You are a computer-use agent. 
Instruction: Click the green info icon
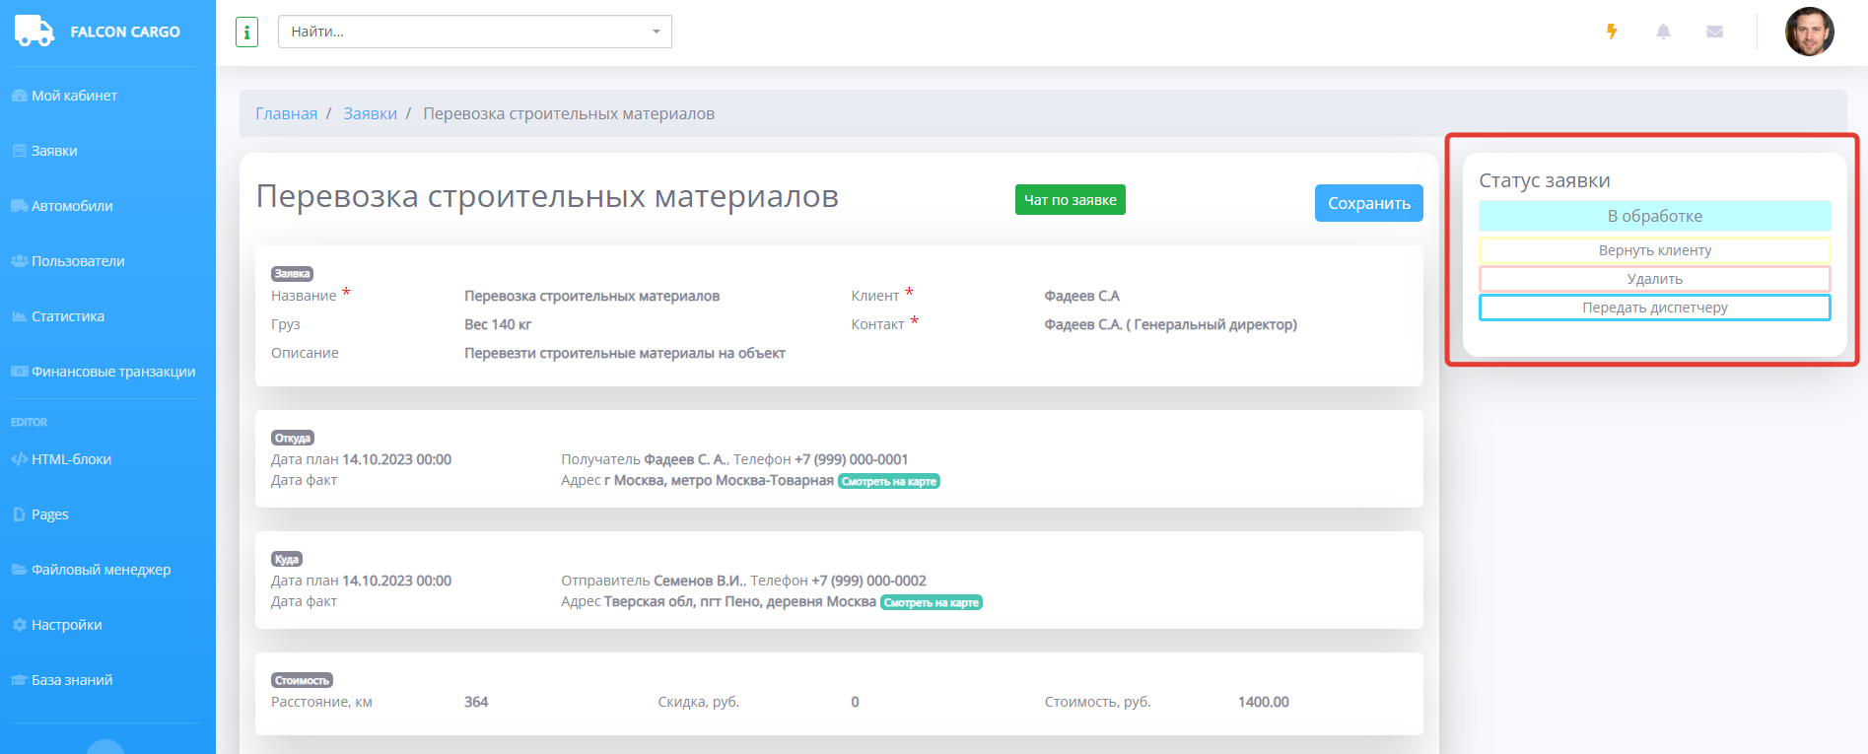click(x=246, y=33)
